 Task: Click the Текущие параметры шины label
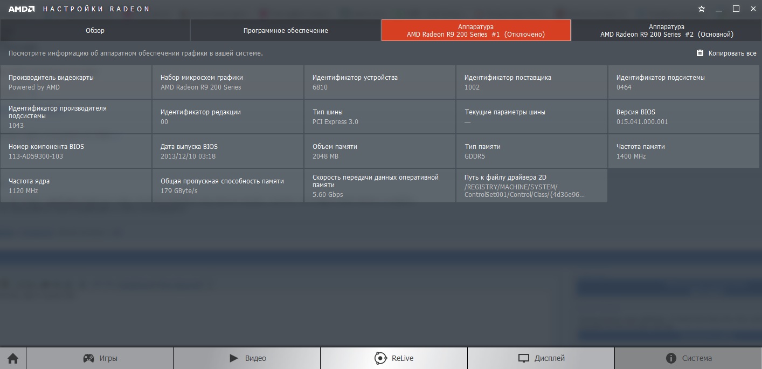click(x=505, y=112)
